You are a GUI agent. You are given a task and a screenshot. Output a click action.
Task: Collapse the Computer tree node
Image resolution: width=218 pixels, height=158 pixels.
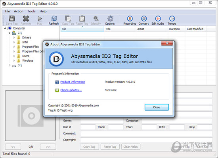pyautogui.click(x=5, y=28)
